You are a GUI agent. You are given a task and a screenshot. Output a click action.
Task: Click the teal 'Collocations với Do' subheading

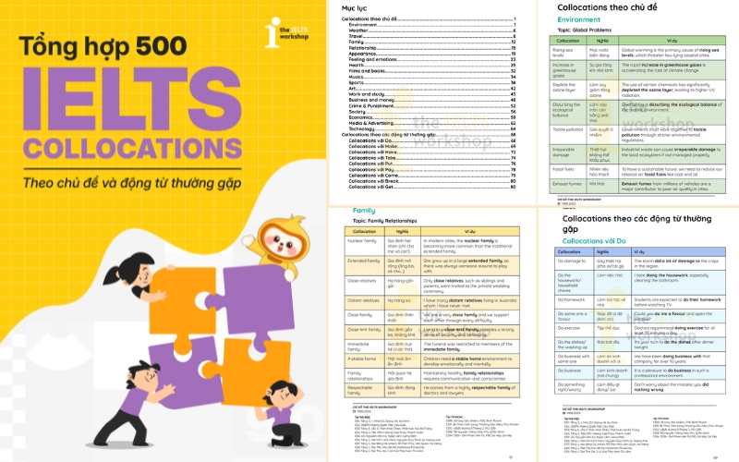594,241
